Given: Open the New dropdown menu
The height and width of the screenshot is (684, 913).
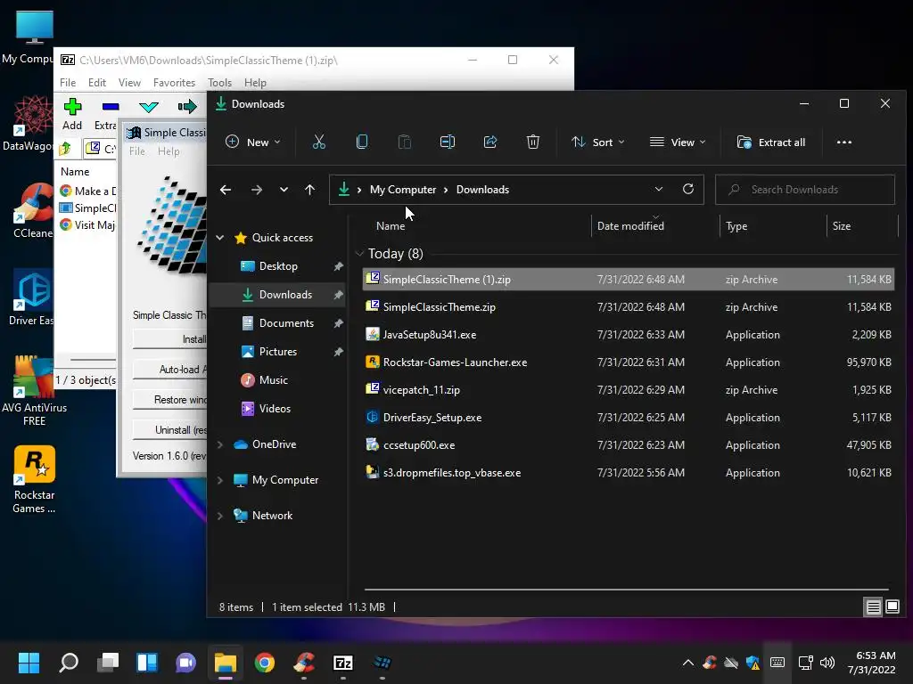Looking at the screenshot, I should coord(252,142).
